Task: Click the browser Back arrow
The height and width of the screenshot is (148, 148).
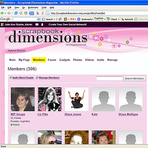Action: pyautogui.click(x=2, y=13)
